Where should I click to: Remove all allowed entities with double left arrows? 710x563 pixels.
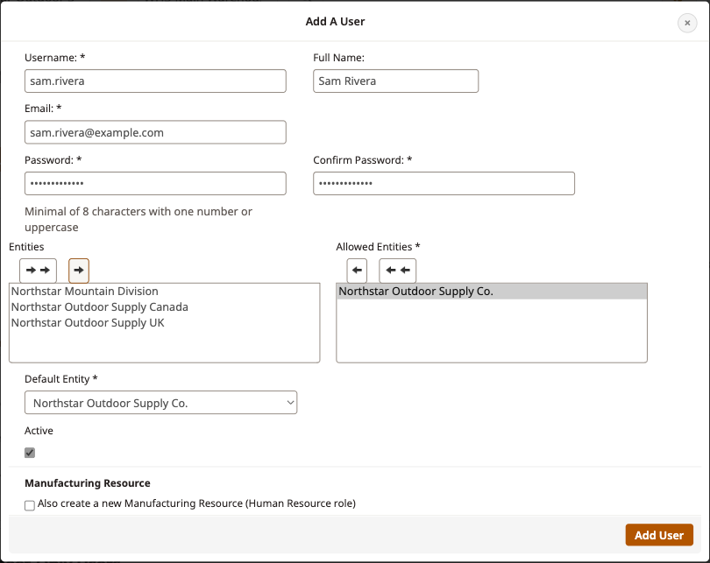click(x=398, y=271)
